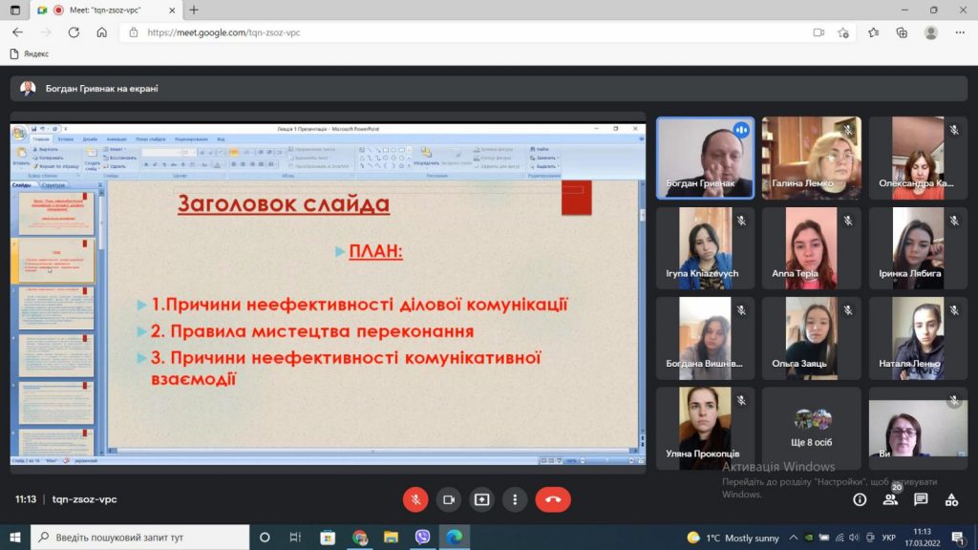The width and height of the screenshot is (978, 550).
Task: Select Галина Лемко's video tile
Action: [811, 158]
